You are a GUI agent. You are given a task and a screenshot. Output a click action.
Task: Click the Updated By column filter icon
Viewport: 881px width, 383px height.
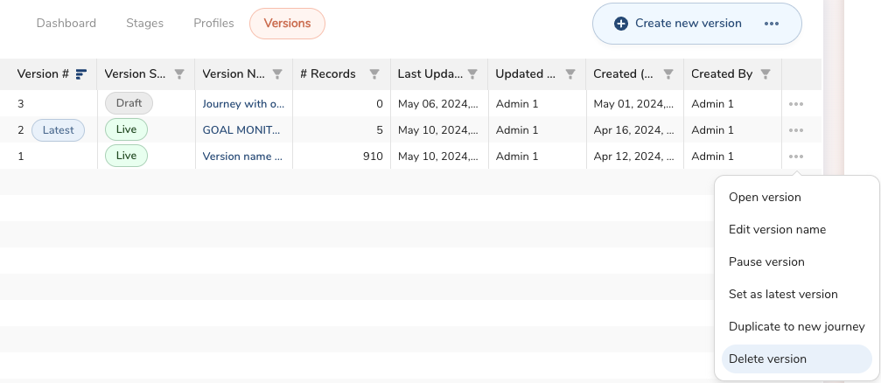click(570, 74)
